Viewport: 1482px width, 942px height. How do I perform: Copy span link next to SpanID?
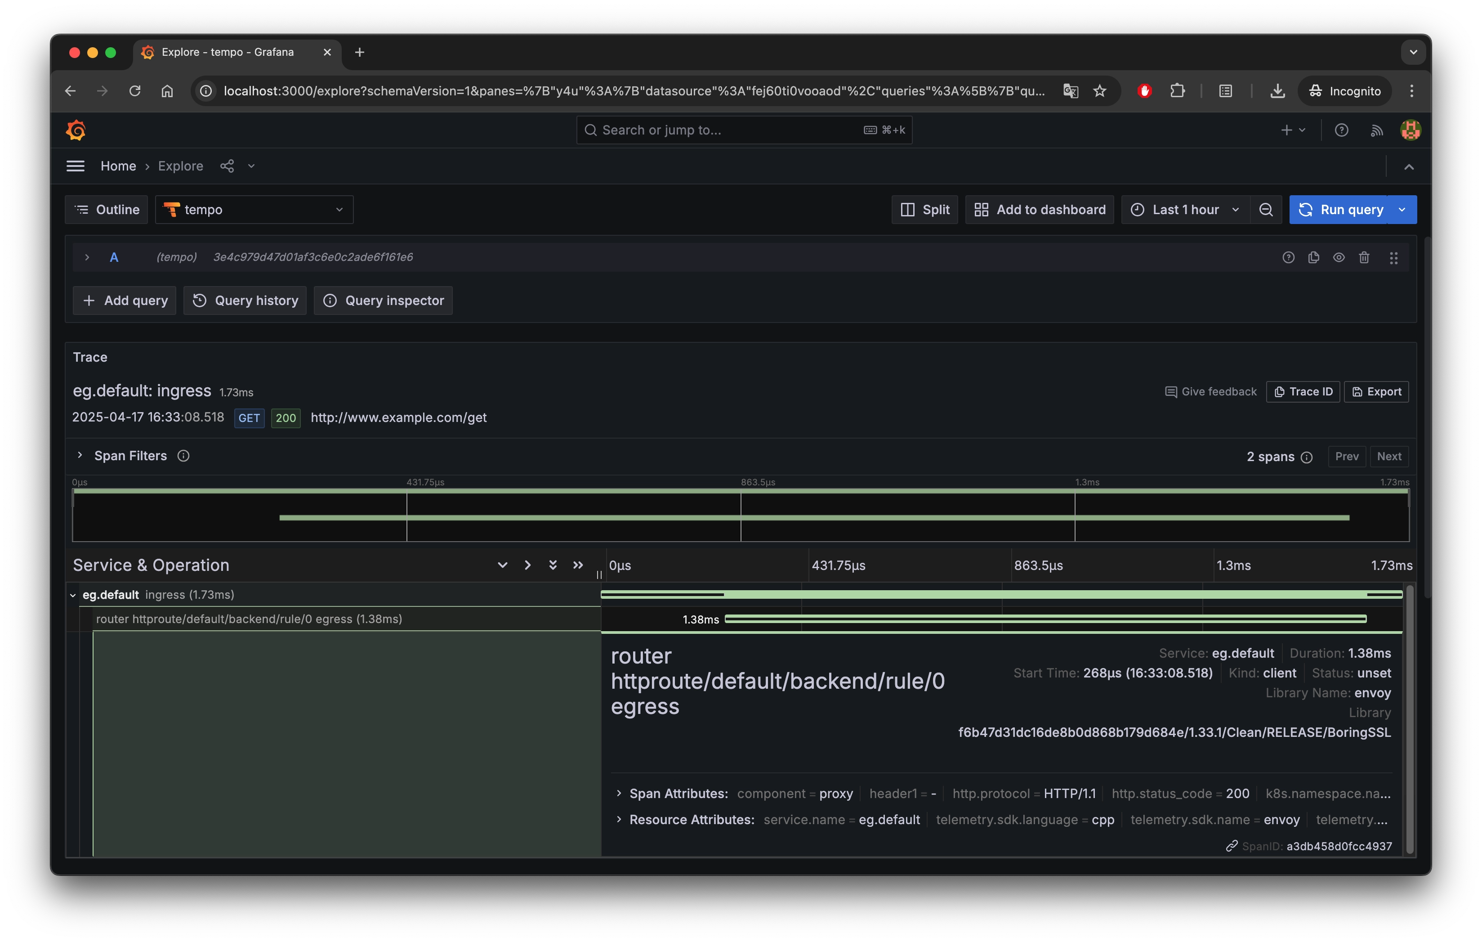[1232, 846]
